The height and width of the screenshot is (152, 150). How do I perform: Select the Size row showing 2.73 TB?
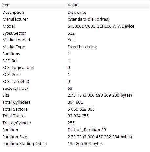tap(75, 95)
